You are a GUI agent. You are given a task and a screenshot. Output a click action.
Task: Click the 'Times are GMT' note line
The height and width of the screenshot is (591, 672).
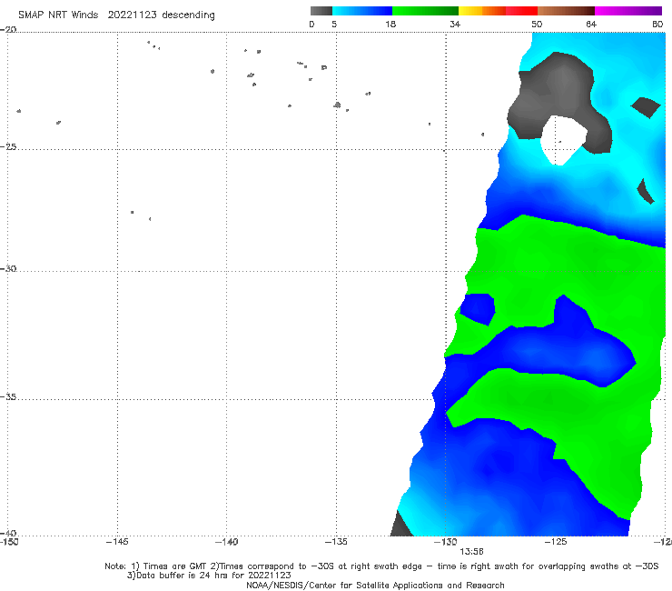click(x=381, y=566)
